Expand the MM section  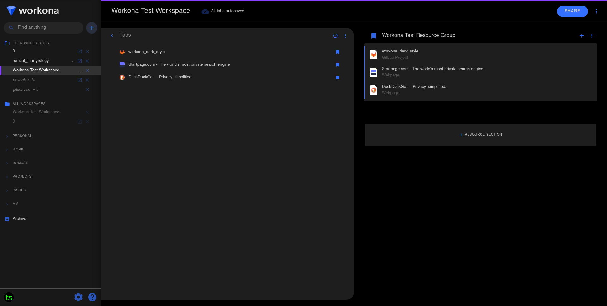click(7, 204)
